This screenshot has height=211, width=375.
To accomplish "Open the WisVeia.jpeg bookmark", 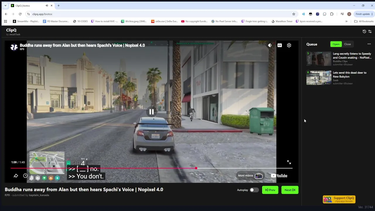I will [134, 21].
